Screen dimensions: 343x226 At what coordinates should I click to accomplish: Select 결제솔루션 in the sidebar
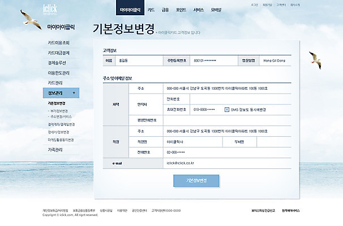pyautogui.click(x=57, y=63)
